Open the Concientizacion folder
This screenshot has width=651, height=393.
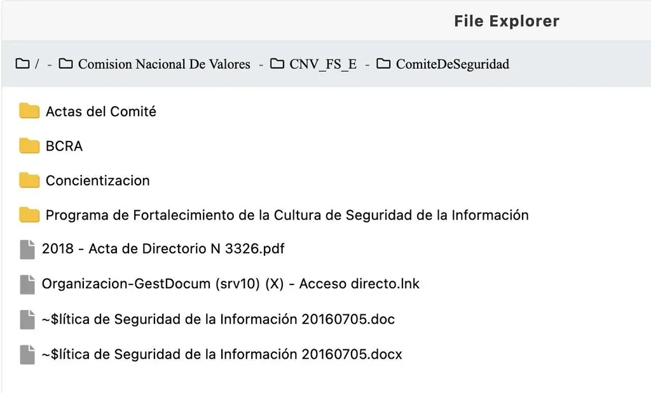(x=98, y=181)
